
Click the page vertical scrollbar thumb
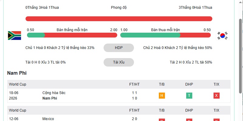(240, 56)
